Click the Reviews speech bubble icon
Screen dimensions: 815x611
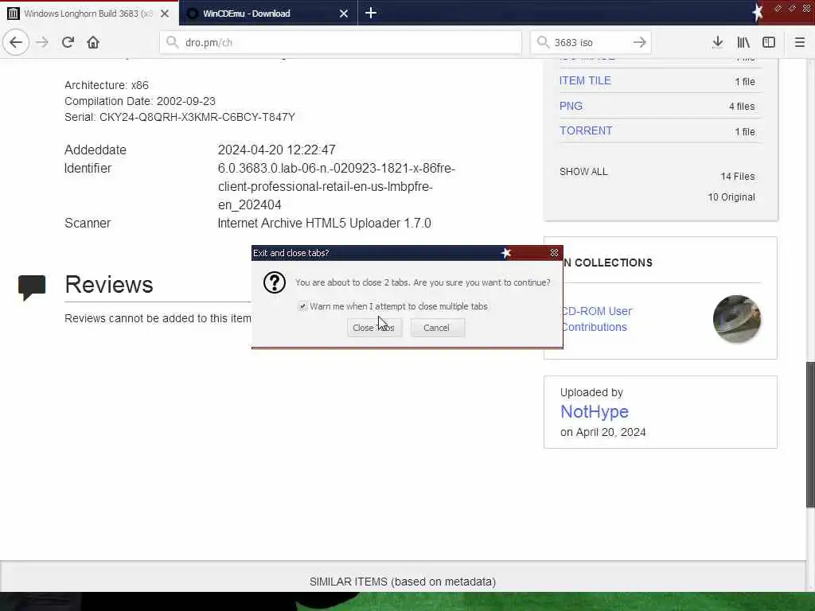point(32,287)
